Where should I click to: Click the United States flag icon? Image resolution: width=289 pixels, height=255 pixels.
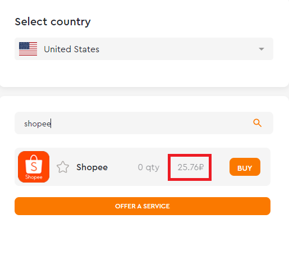pyautogui.click(x=28, y=49)
